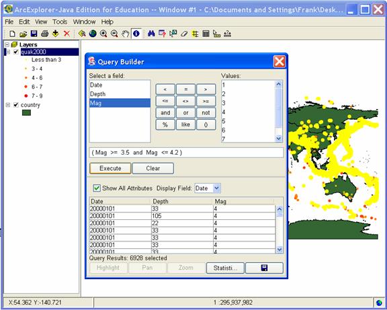Screen dimensions: 387x310
Task: Click the Find binoculars icon
Action: click(151, 34)
